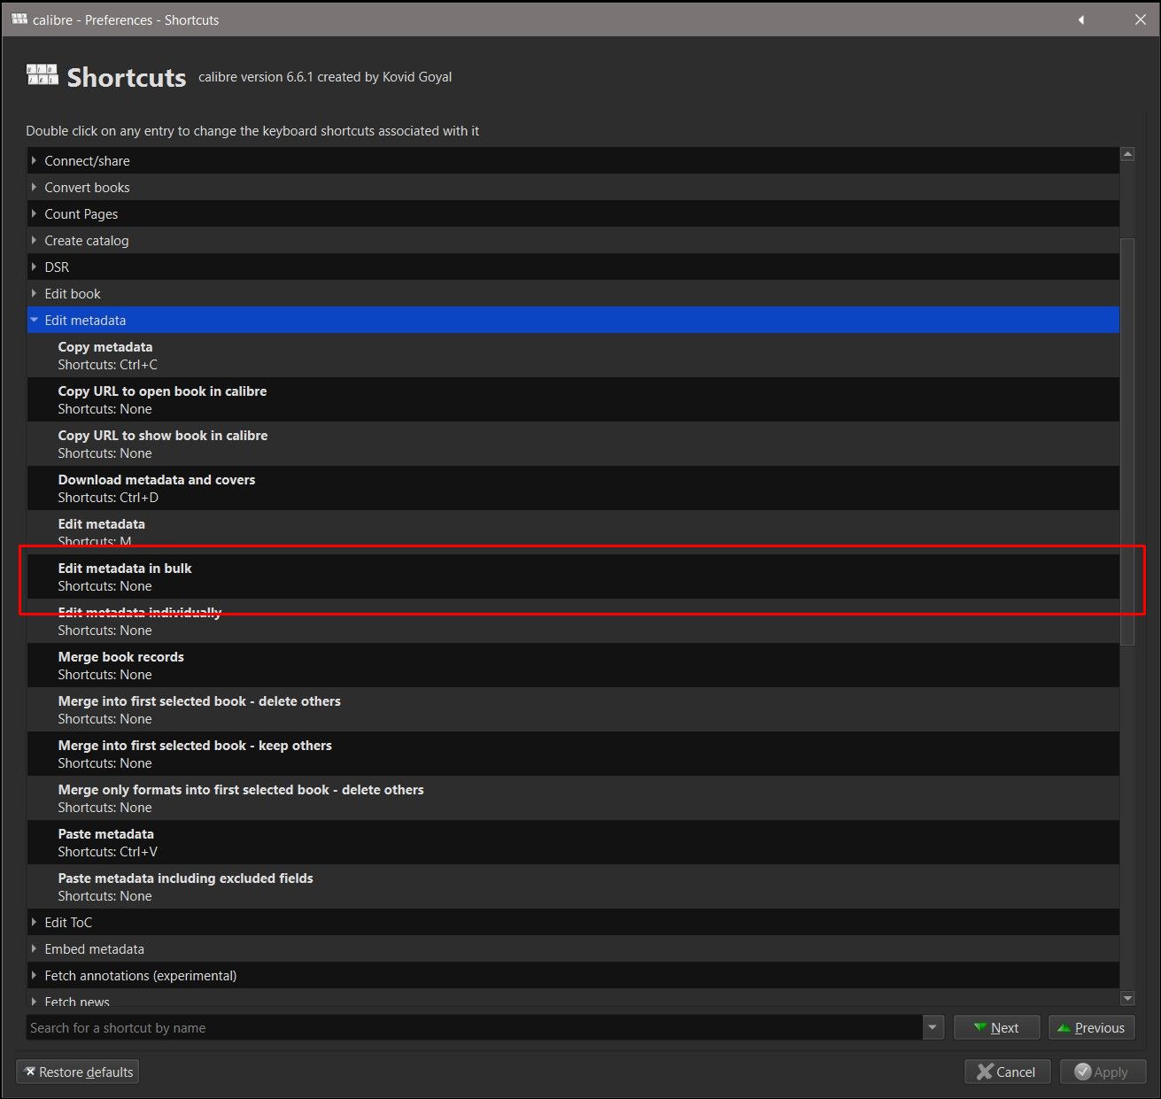Select the Merge book records entry
Viewport: 1161px width, 1099px height.
[x=573, y=665]
